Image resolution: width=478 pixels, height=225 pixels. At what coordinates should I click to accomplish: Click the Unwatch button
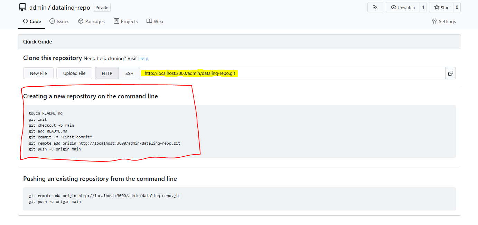[x=403, y=7]
